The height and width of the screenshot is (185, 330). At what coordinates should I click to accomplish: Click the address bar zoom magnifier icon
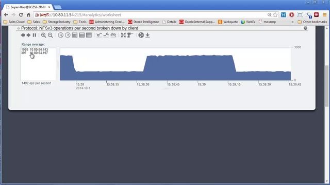tap(269, 15)
